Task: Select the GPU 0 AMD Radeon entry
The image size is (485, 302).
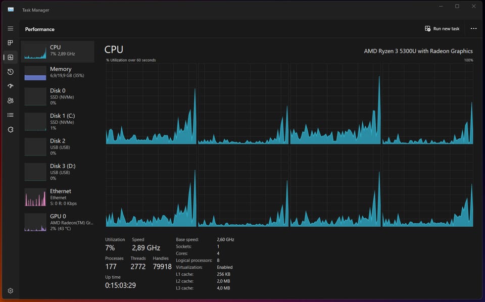Action: pos(58,222)
